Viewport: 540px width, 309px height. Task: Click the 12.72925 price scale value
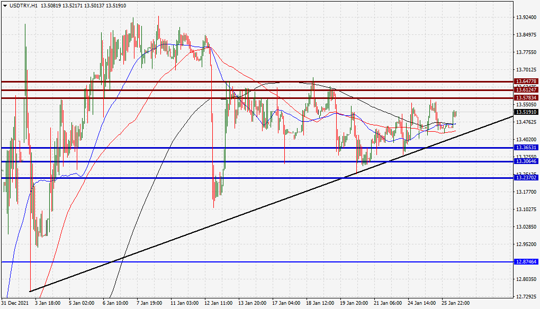click(x=526, y=297)
